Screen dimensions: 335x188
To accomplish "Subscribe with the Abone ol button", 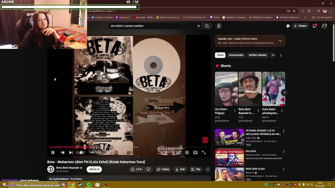I will [94, 169].
